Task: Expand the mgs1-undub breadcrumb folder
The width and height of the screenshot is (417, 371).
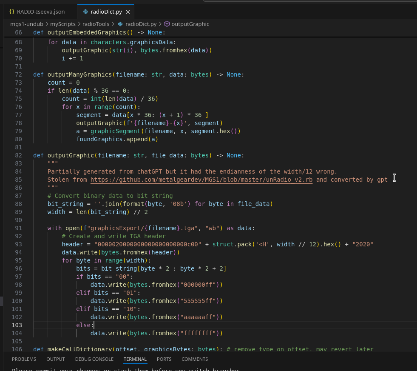Action: point(27,24)
